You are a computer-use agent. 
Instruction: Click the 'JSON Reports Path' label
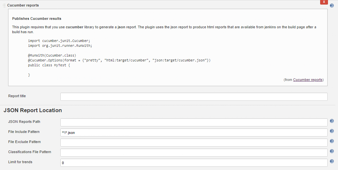click(x=24, y=122)
